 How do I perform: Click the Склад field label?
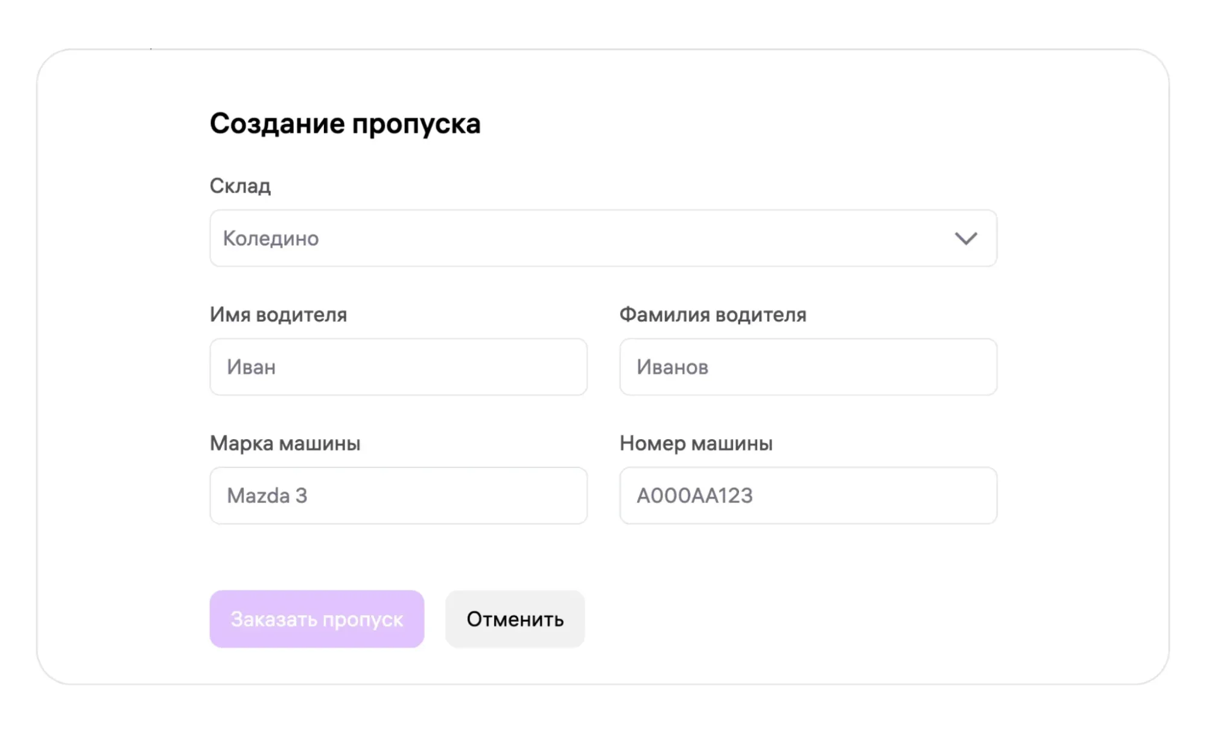pos(240,186)
